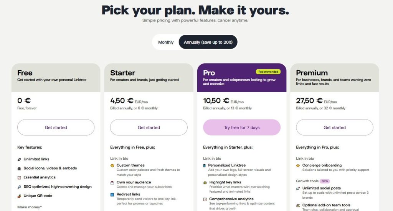Click Get started on the Free plan
The height and width of the screenshot is (211, 393).
click(56, 128)
